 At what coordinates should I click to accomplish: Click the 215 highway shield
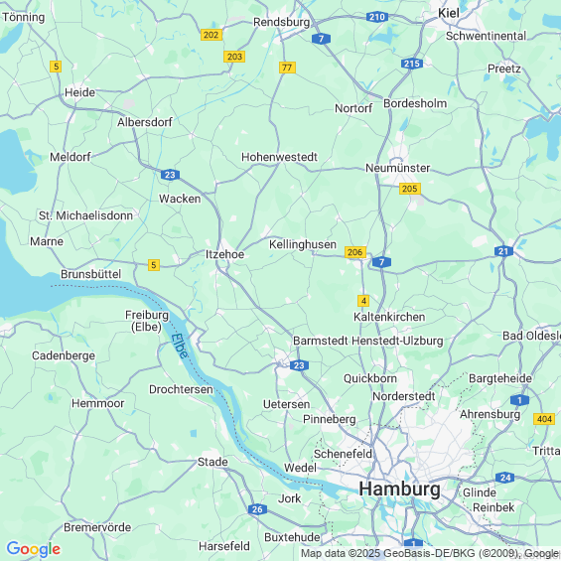(x=412, y=64)
